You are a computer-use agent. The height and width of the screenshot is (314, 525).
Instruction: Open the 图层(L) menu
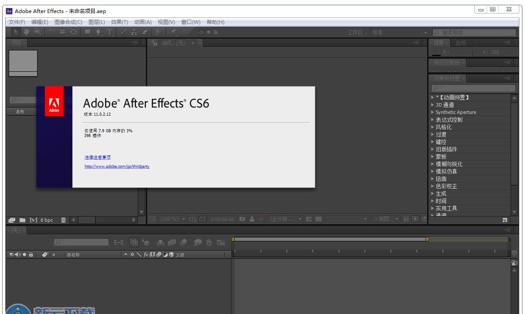click(x=97, y=22)
